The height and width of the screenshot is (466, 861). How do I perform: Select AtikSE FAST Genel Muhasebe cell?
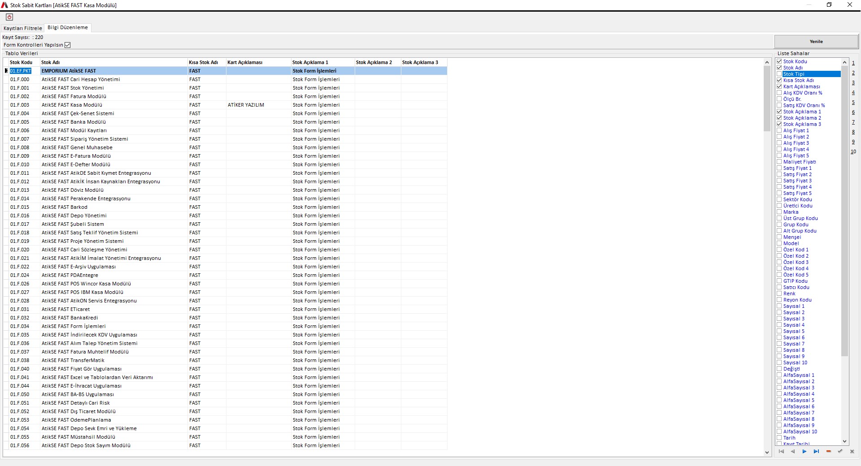tap(113, 147)
